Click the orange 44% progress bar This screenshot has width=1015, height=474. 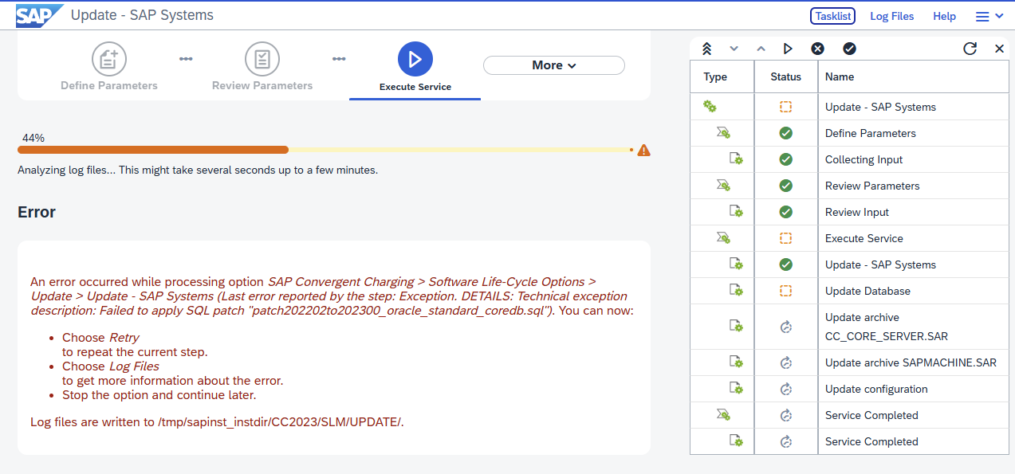(153, 150)
